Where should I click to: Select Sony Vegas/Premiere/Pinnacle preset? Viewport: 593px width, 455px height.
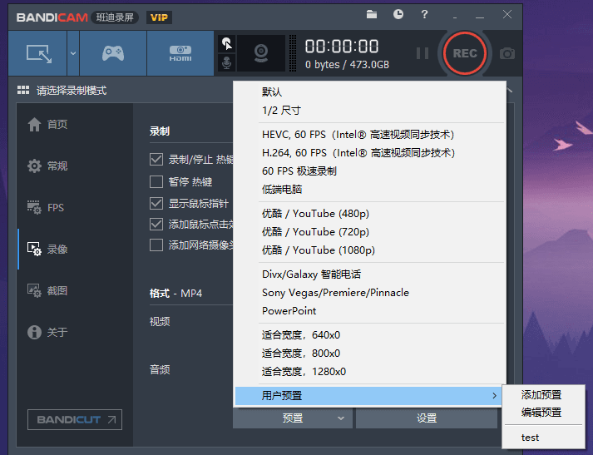tap(369, 292)
